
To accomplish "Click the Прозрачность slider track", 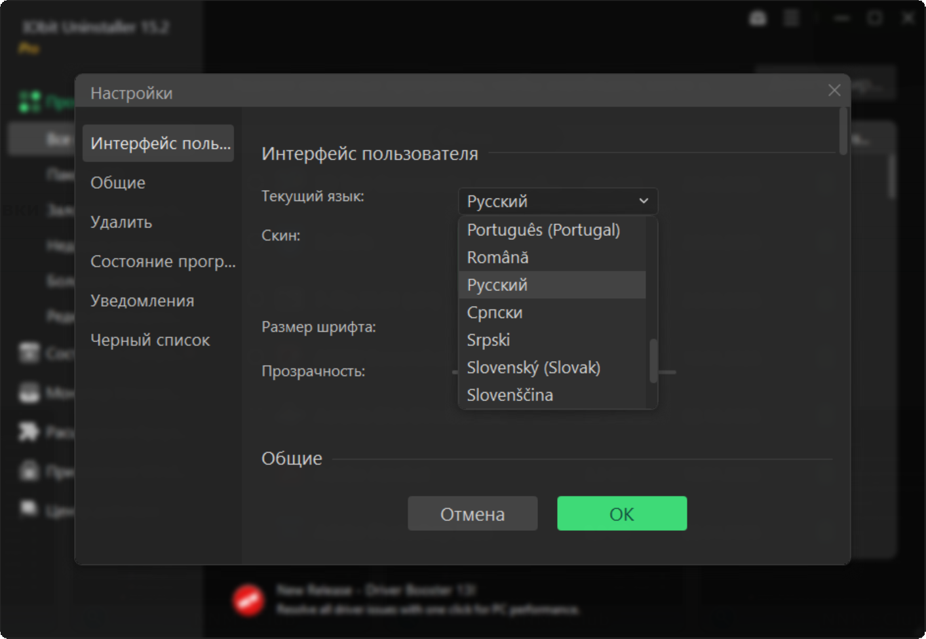I will click(667, 372).
